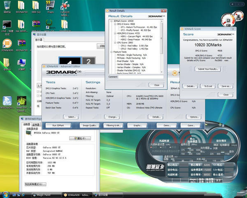
Task: Click the Windows Start orb
Action: point(5,194)
